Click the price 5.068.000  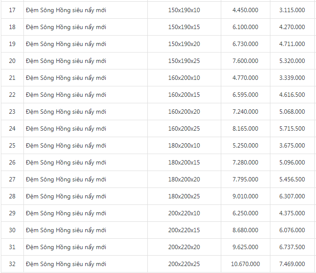(292, 112)
